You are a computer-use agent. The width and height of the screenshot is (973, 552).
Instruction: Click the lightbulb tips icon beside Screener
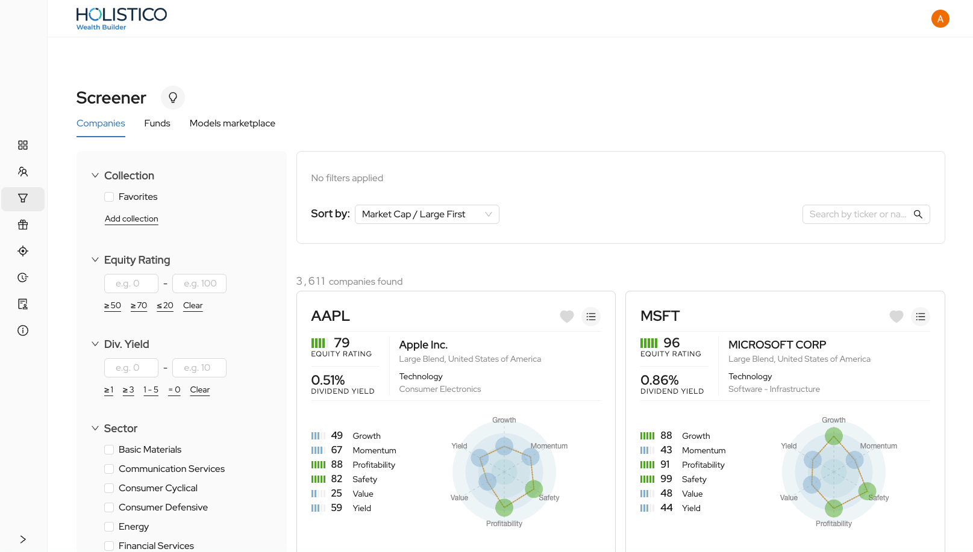[173, 98]
